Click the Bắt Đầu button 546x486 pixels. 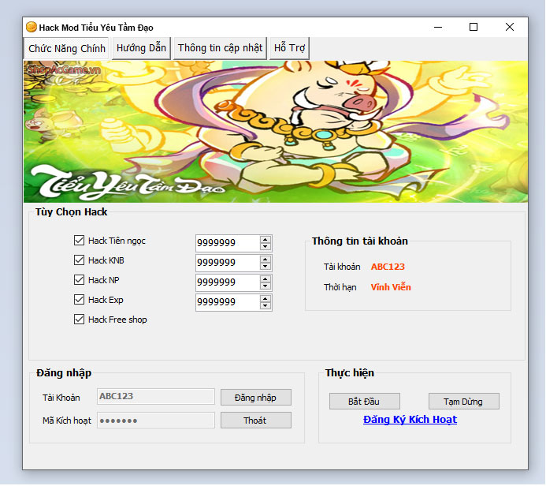pos(365,402)
